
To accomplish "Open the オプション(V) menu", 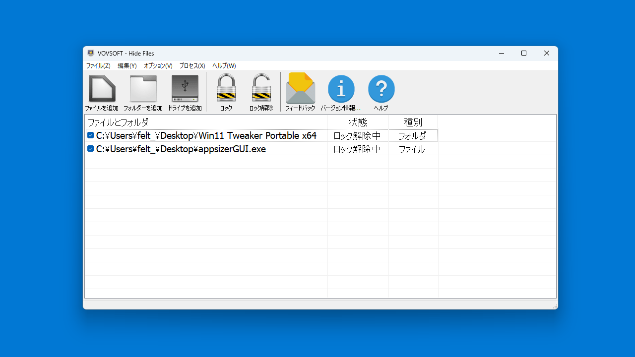I will [x=158, y=65].
